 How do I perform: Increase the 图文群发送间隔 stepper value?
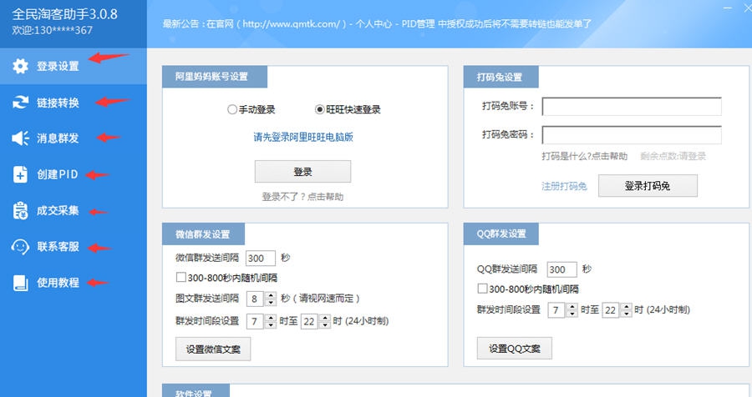click(271, 295)
